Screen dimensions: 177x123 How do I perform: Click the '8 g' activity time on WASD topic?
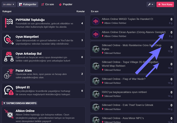[x=171, y=23]
